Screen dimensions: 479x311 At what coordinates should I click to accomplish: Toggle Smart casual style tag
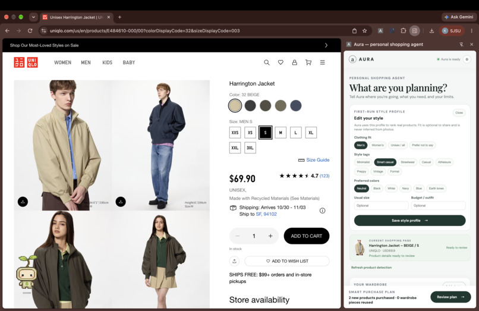coord(385,162)
